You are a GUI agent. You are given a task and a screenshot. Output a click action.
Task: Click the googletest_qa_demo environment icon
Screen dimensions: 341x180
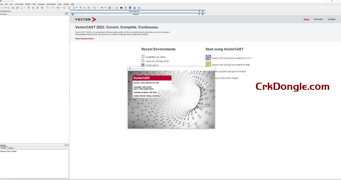coord(143,57)
